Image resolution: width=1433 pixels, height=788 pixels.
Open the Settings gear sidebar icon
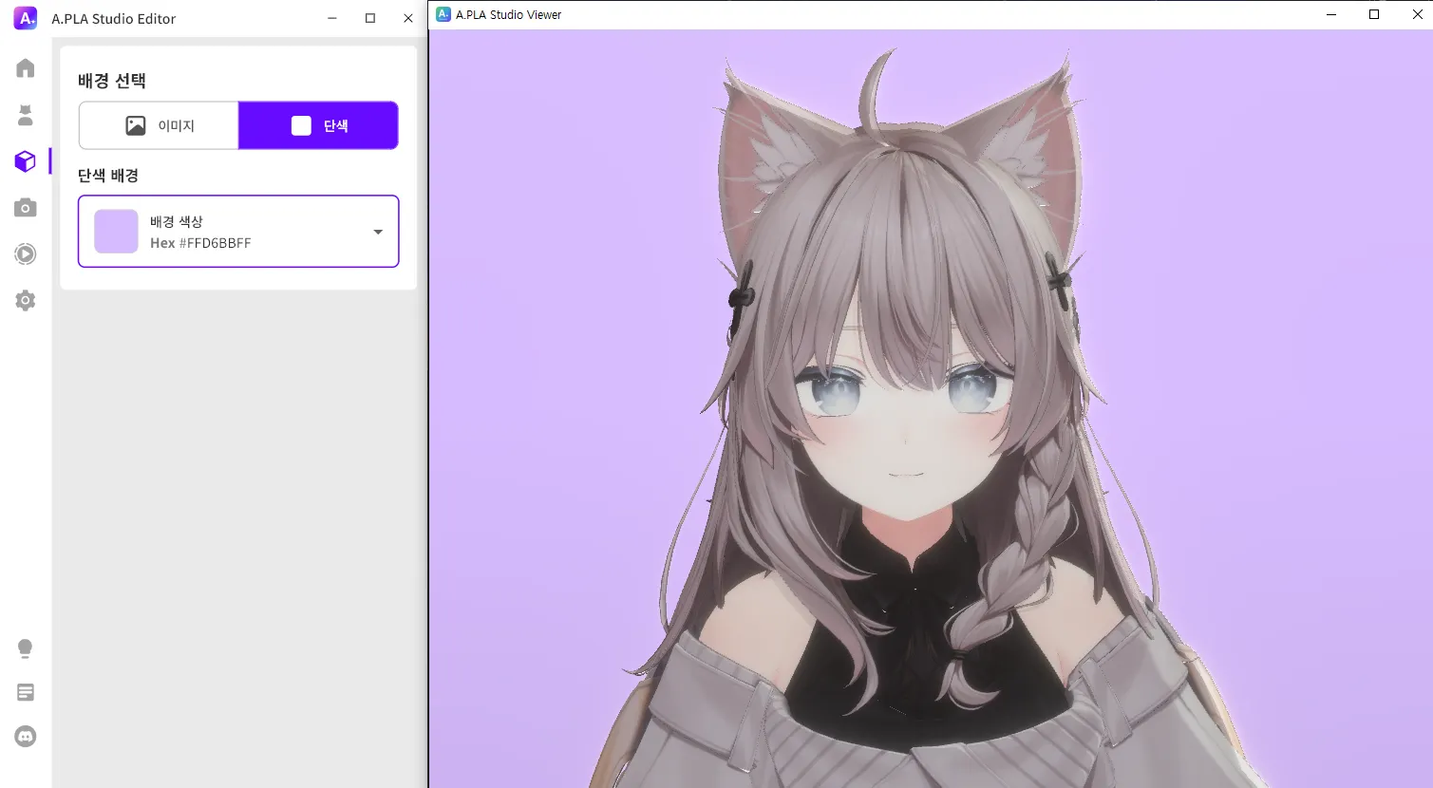point(26,301)
